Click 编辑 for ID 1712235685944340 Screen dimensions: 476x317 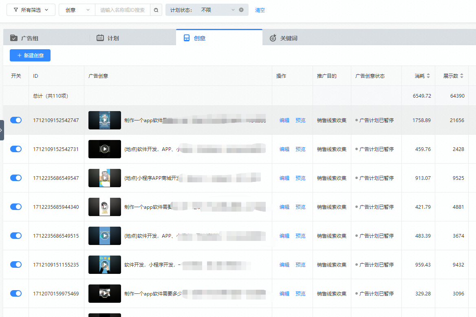(284, 207)
